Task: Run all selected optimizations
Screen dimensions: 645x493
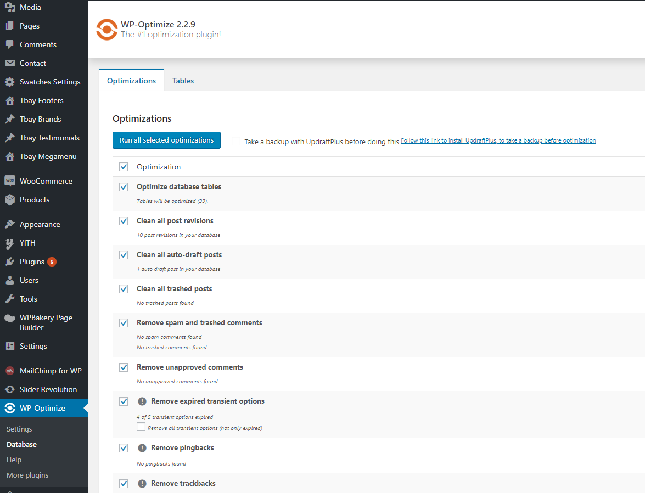Action: tap(166, 140)
